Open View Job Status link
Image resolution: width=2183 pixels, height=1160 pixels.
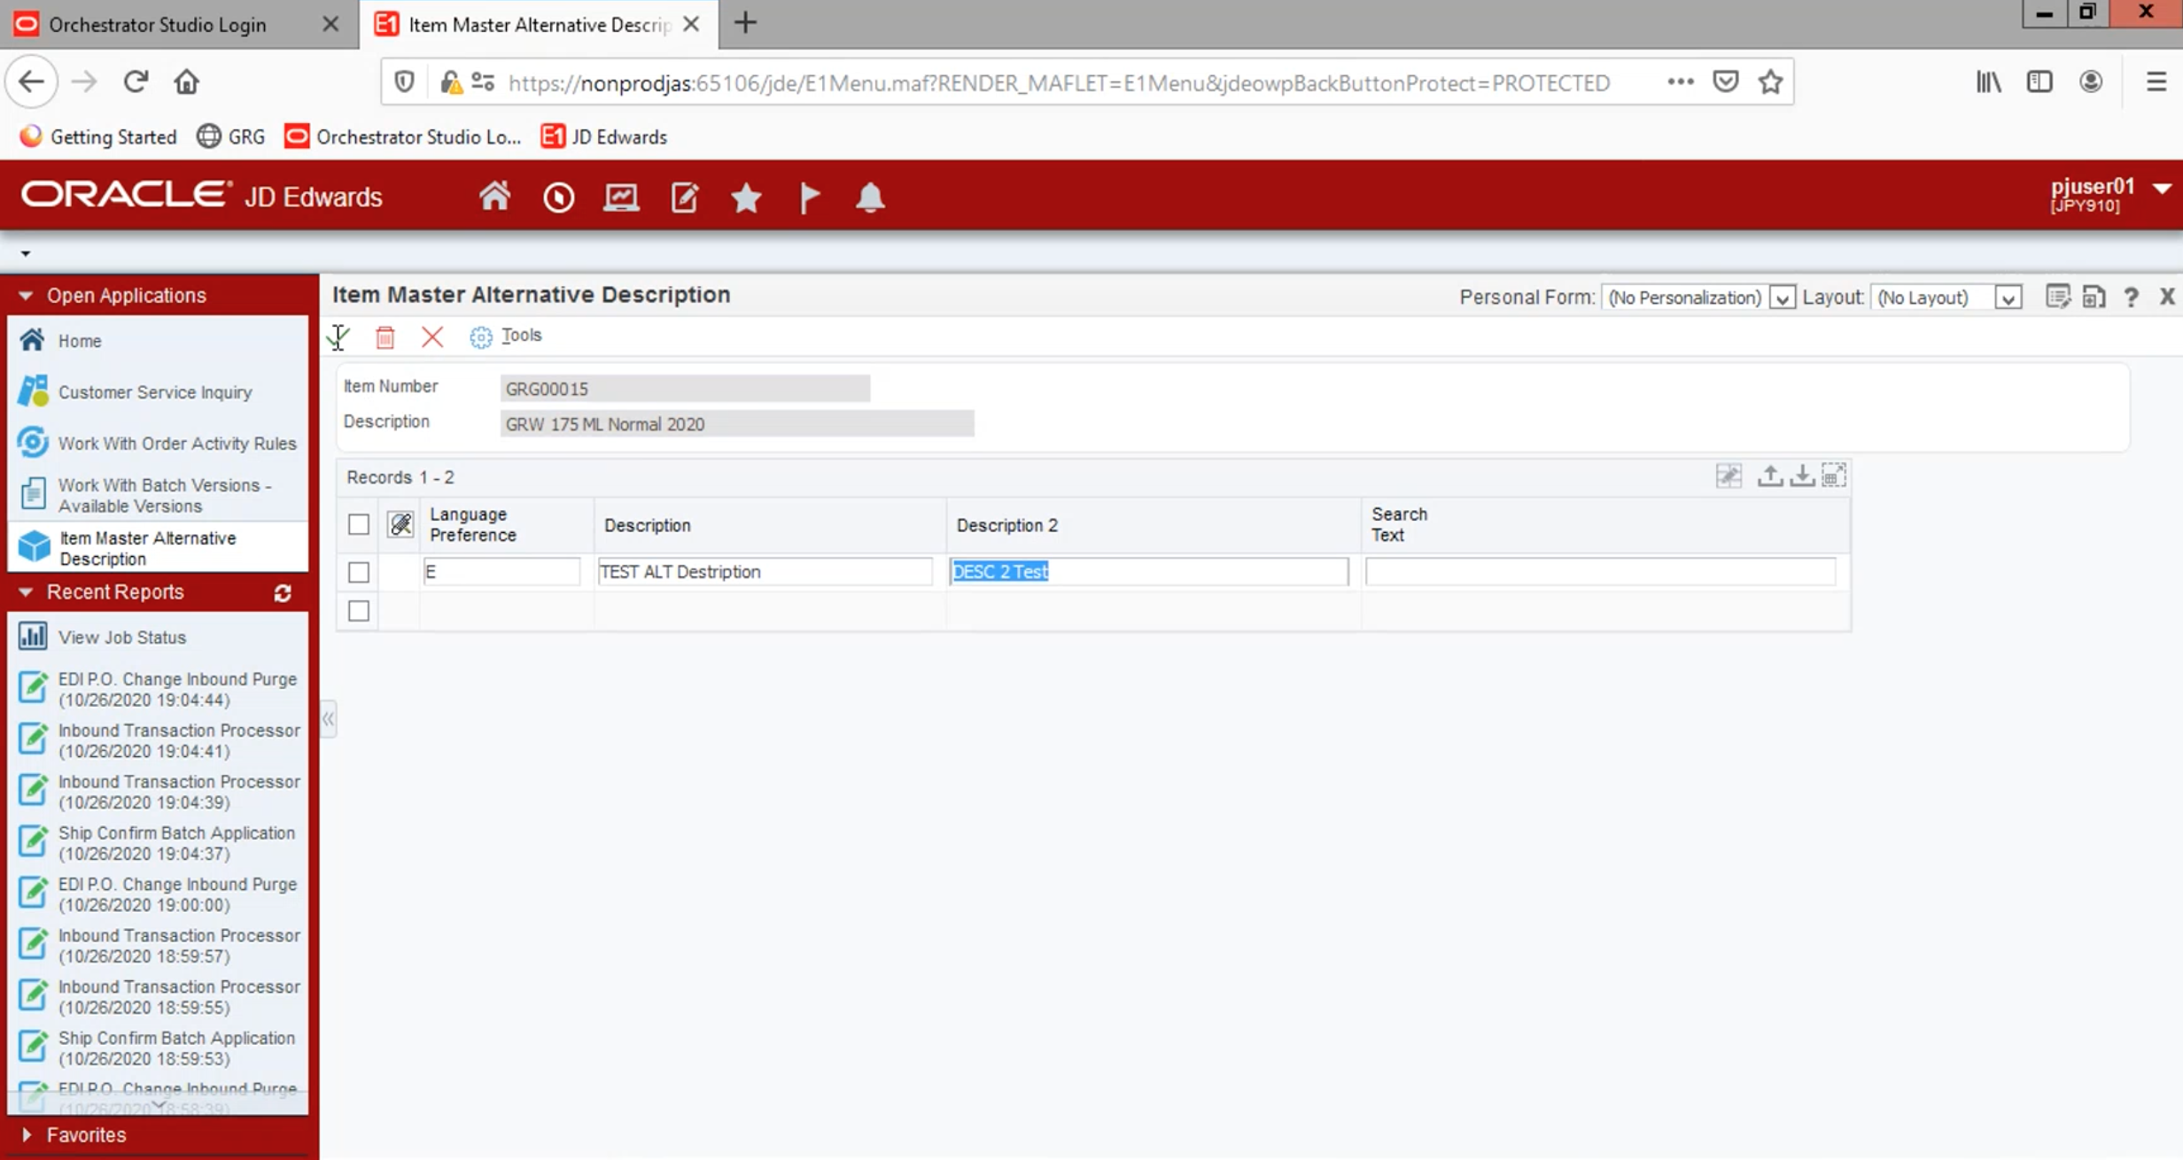(x=122, y=638)
